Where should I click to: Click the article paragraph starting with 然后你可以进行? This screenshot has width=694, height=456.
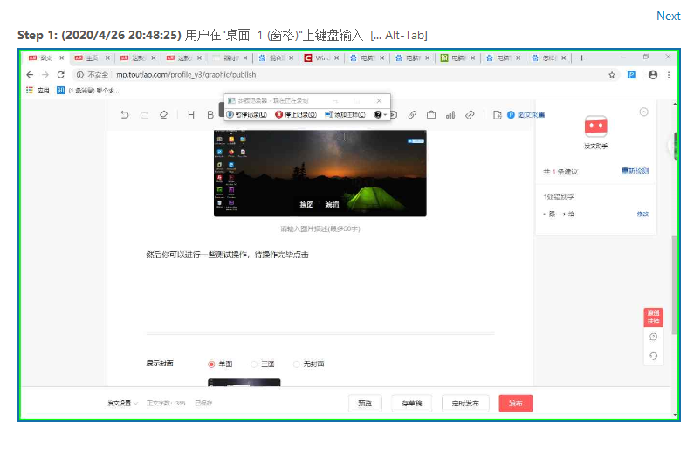[228, 255]
